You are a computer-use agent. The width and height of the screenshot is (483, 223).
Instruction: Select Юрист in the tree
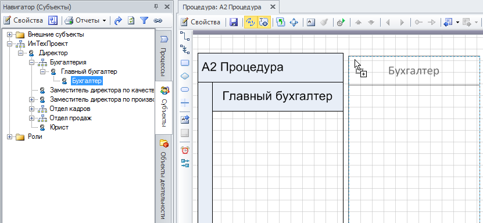(x=59, y=127)
